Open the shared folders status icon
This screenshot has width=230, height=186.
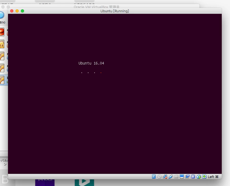click(x=176, y=177)
